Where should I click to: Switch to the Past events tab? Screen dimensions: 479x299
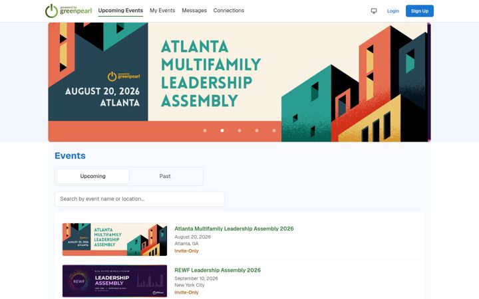tap(165, 176)
